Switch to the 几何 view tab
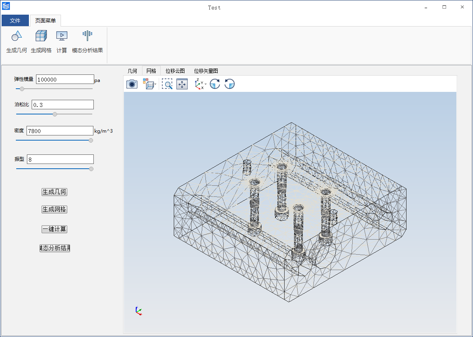The width and height of the screenshot is (473, 337). (x=133, y=71)
